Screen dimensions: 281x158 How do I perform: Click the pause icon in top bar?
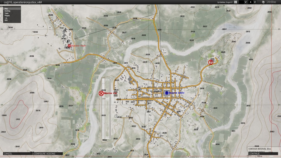pos(236,2)
